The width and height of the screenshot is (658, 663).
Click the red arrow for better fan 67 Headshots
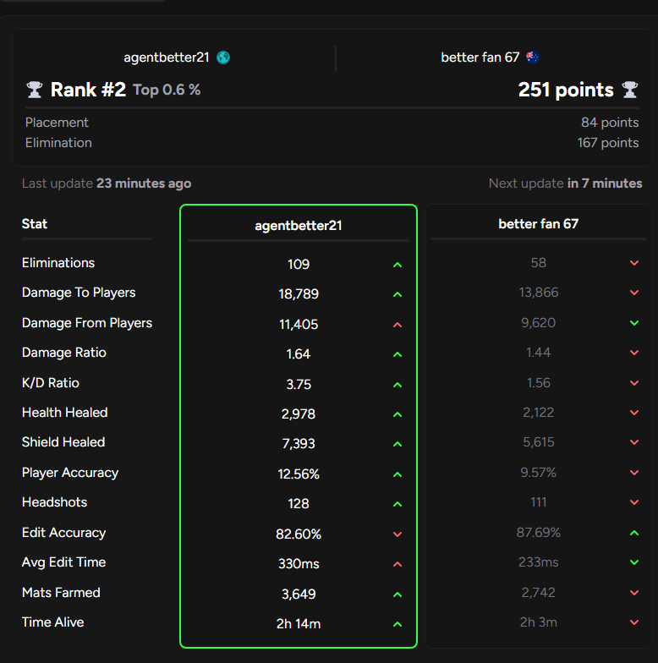tap(634, 502)
